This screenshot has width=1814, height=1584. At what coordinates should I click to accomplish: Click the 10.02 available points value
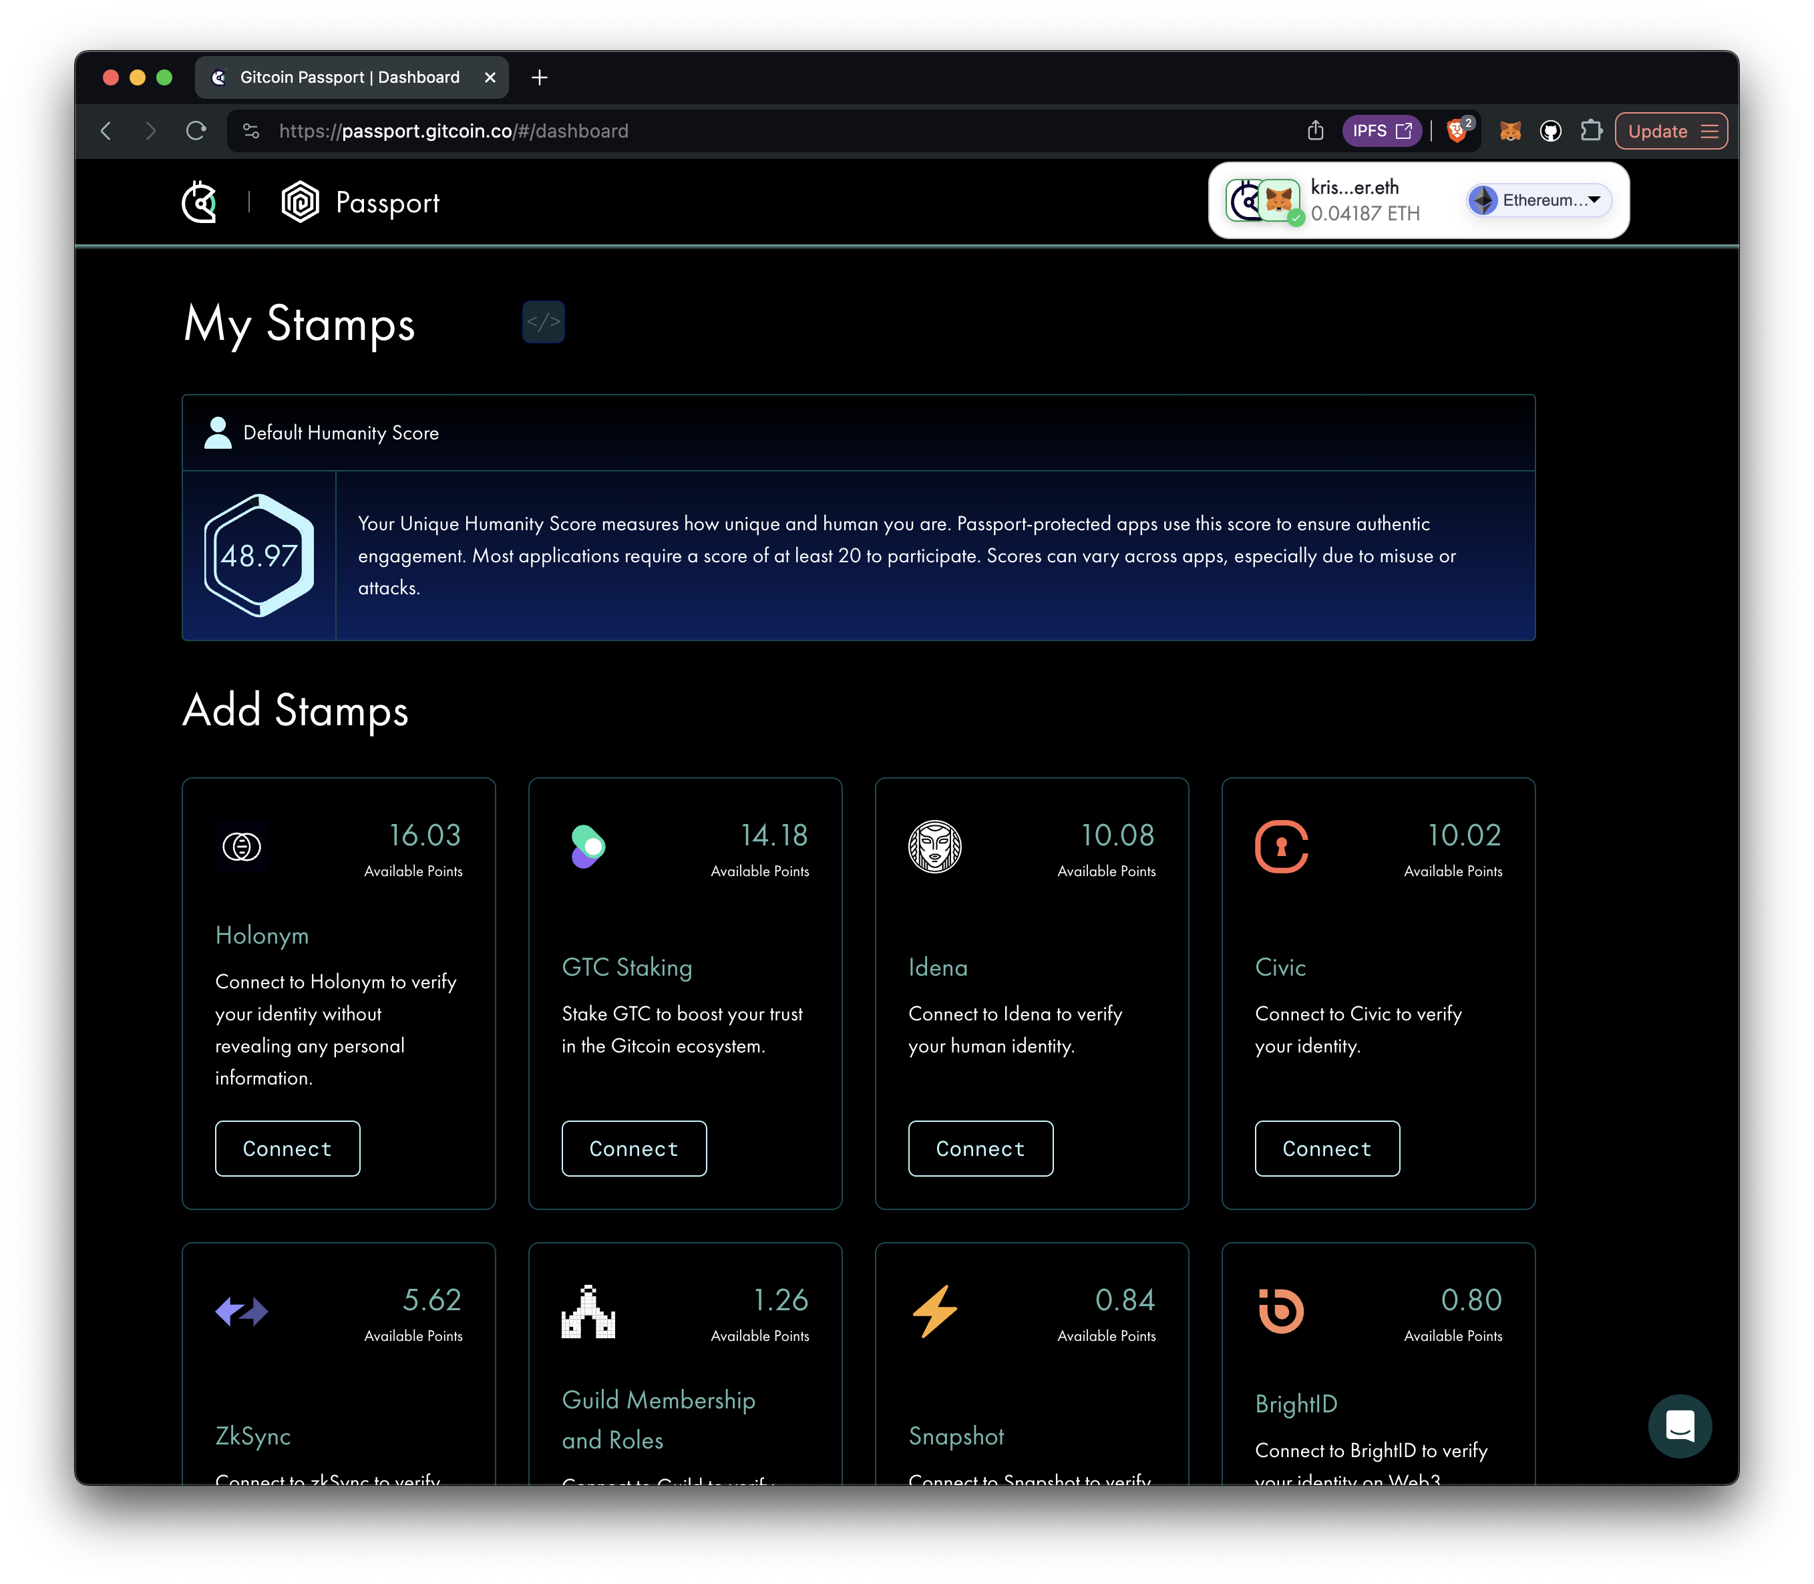[1464, 835]
